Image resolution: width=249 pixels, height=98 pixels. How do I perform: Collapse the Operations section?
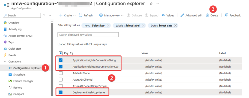(x=13, y=62)
